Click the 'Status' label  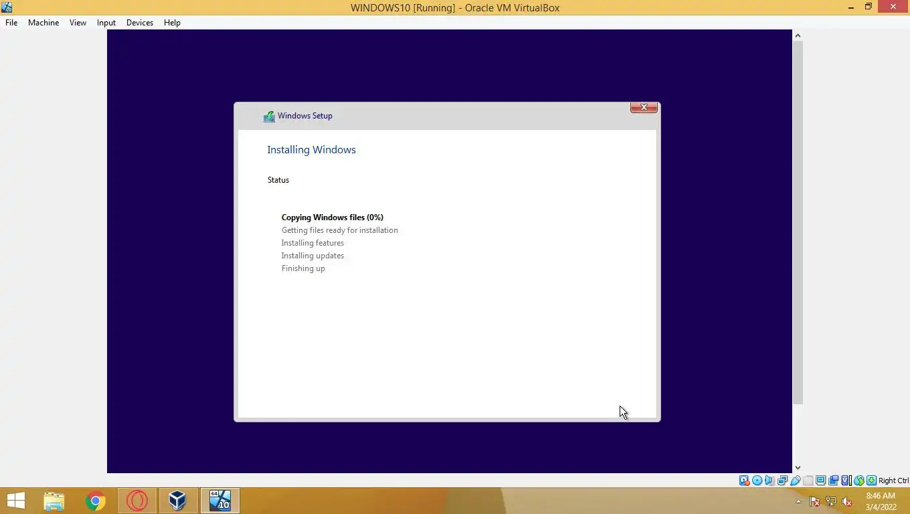[x=278, y=180]
